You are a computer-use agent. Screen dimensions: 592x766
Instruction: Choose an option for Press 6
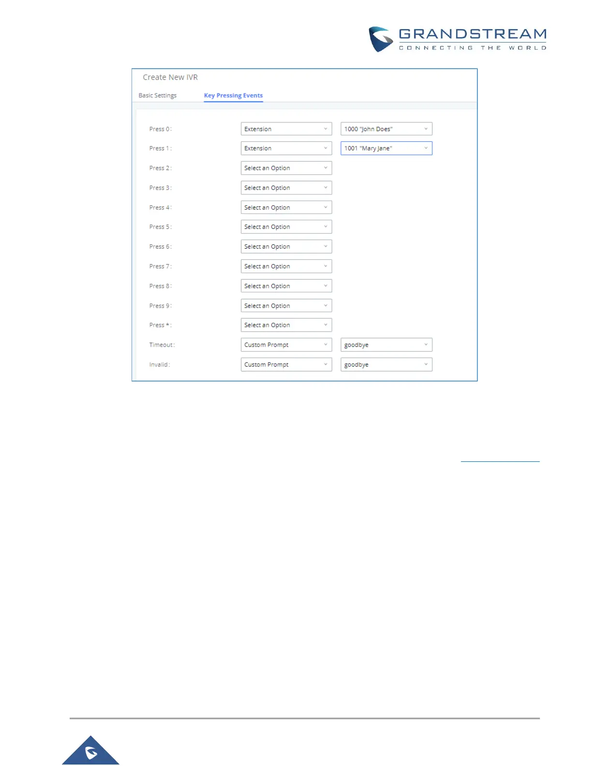tap(286, 247)
